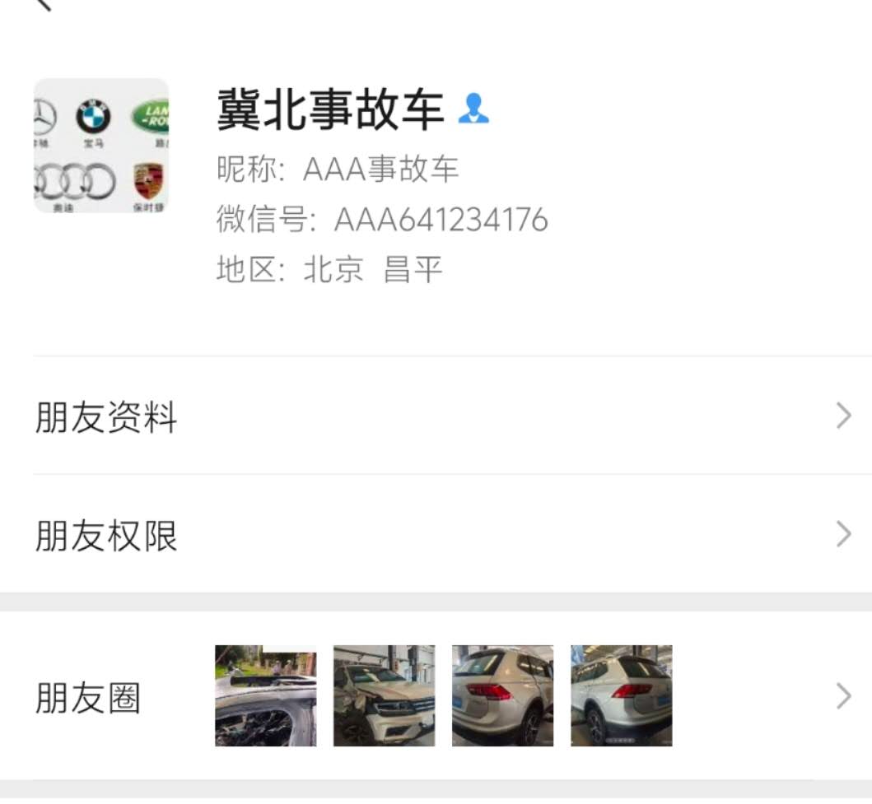Screen dimensions: 872x804
Task: Expand 朋友资料 via its chevron arrow
Action: tap(844, 416)
